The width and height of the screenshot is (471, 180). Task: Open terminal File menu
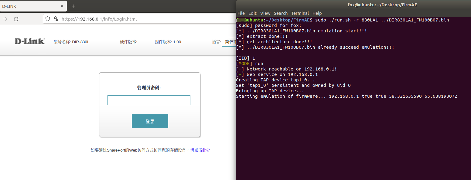241,13
